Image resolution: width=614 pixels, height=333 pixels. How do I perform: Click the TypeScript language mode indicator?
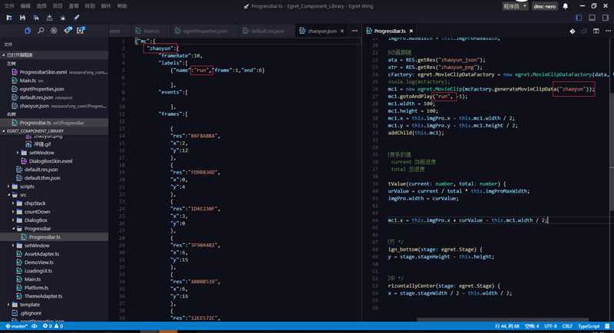589,326
